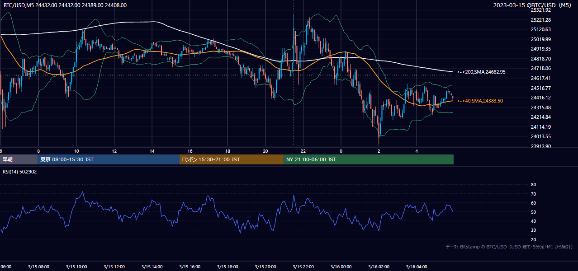Viewport: 578px width, 271px height.
Task: Click price axis value 24818.70
Action: pyautogui.click(x=540, y=59)
